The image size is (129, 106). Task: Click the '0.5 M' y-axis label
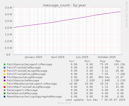(8, 48)
